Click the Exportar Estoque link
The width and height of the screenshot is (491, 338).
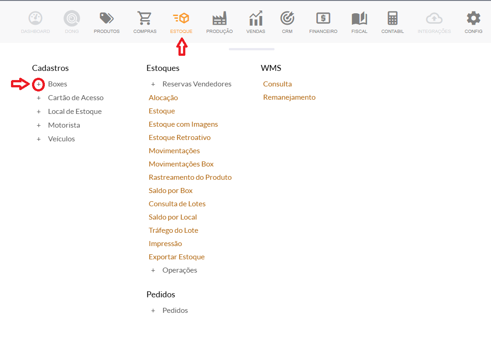[177, 257]
